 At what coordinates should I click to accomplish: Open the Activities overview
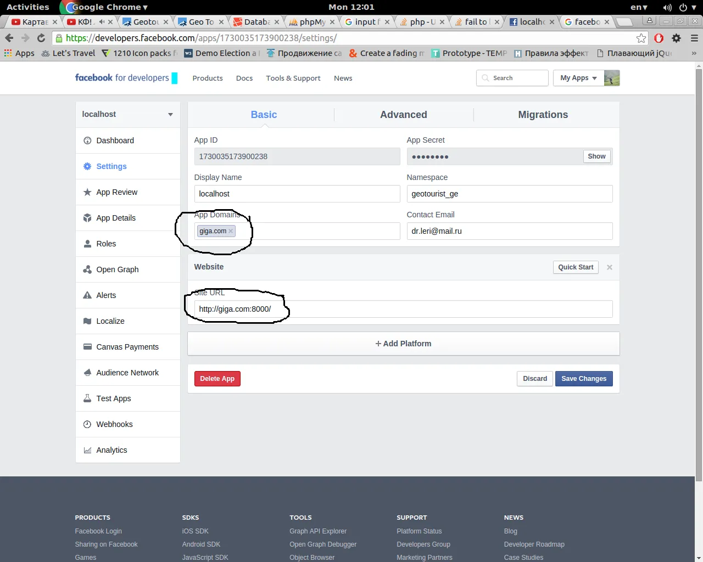28,7
